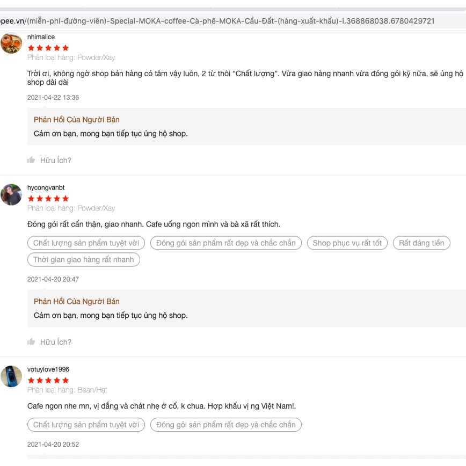Image resolution: width=466 pixels, height=466 pixels.
Task: Click seller reply 'Cảm ơn bạn' under nhimalice's review
Action: click(x=111, y=134)
